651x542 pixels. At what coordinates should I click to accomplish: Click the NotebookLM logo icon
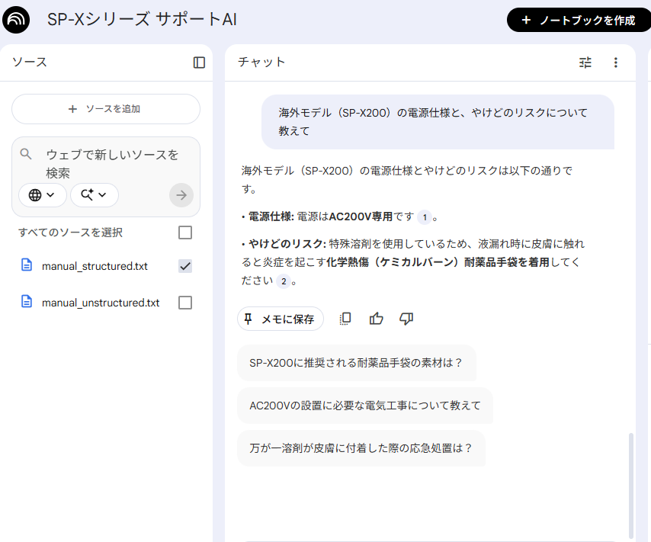point(17,20)
